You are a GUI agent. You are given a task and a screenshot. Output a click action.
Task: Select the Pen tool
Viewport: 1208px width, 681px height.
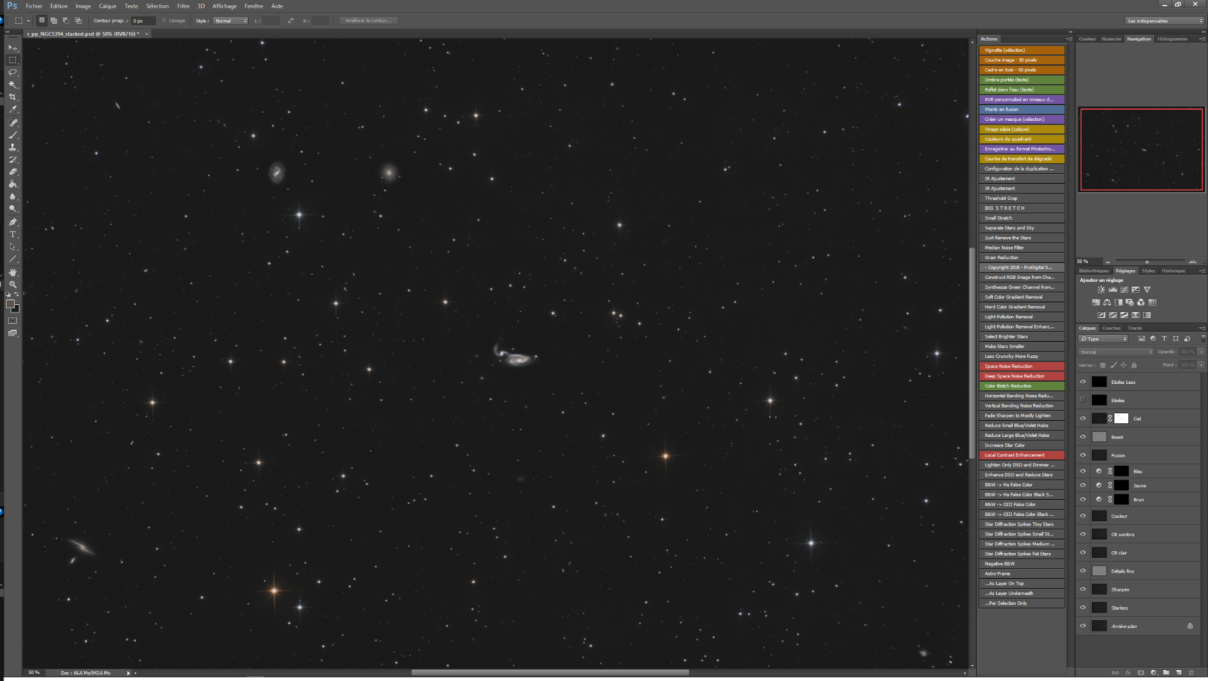point(12,222)
